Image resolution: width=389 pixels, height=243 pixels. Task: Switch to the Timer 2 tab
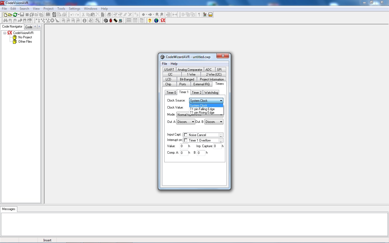[x=197, y=93]
